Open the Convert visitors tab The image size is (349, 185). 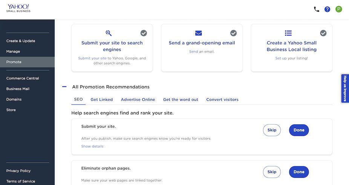click(x=222, y=100)
